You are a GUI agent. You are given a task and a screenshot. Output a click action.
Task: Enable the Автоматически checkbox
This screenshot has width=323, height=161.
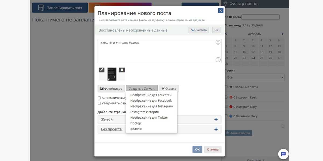pyautogui.click(x=99, y=98)
